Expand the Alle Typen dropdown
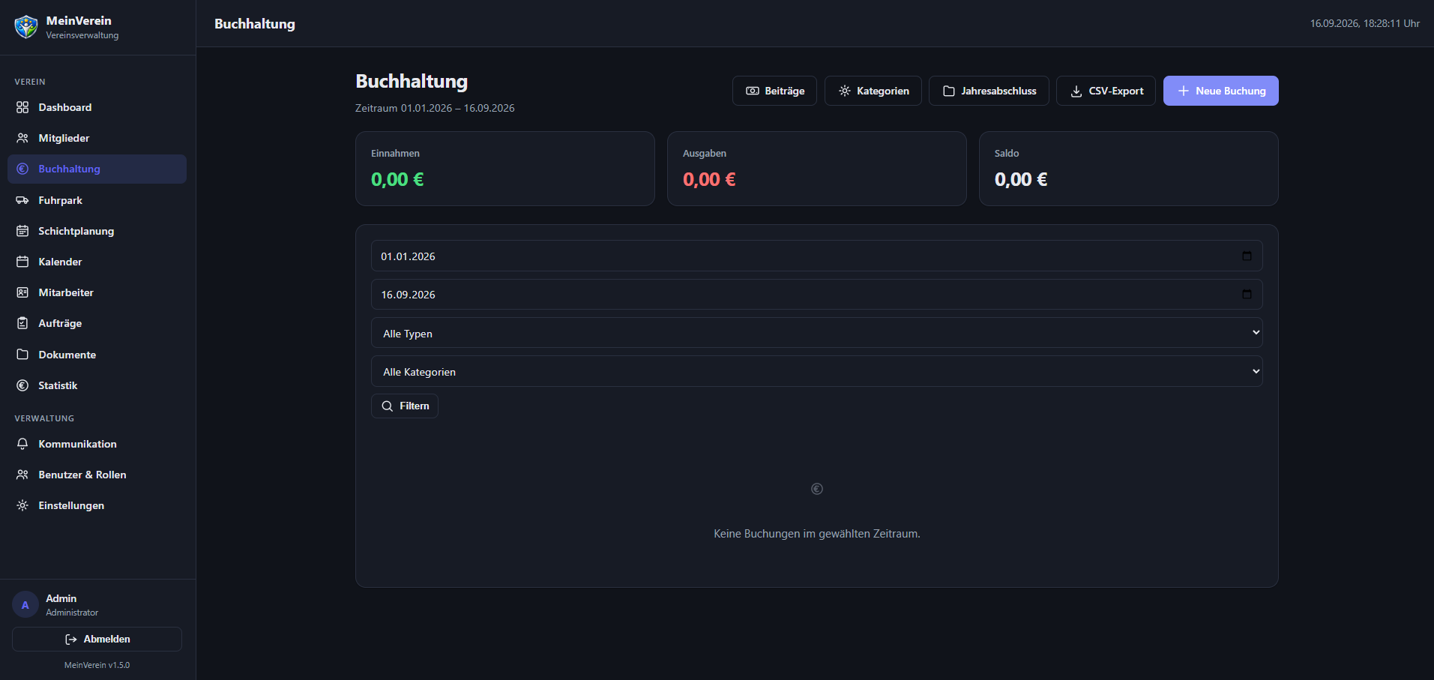Screen dimensions: 1434x680 (x=816, y=333)
